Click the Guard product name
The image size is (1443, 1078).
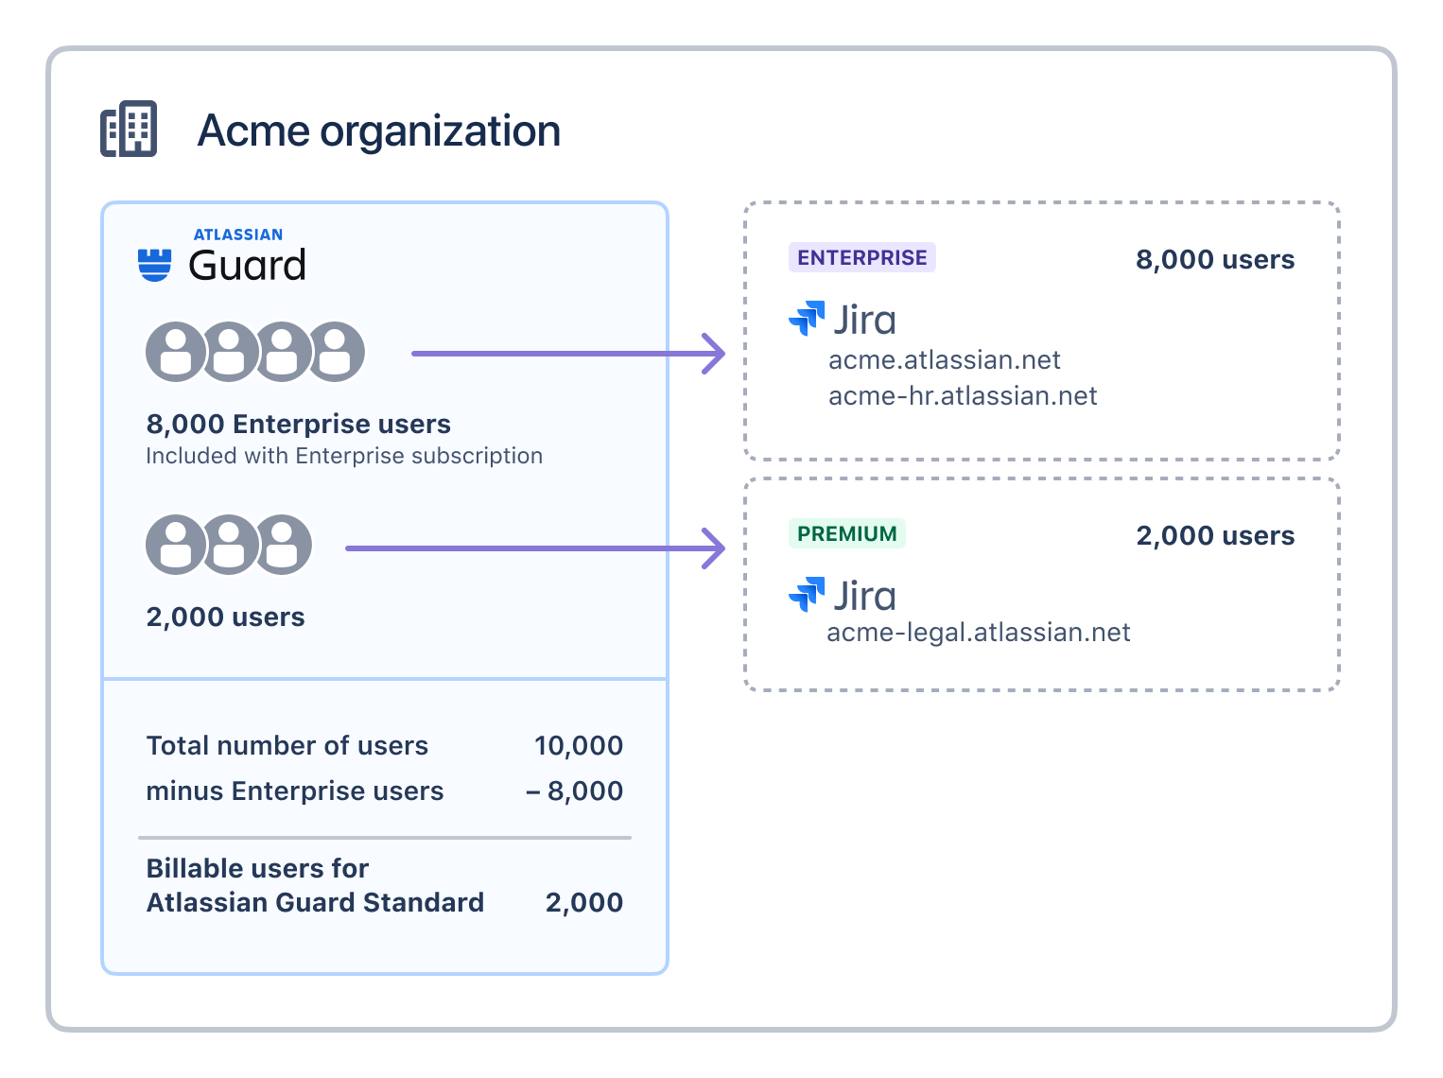248,266
